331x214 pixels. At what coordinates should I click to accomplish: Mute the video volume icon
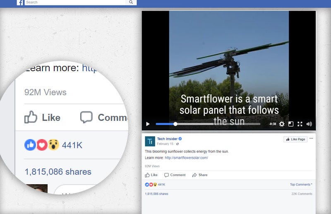309,124
